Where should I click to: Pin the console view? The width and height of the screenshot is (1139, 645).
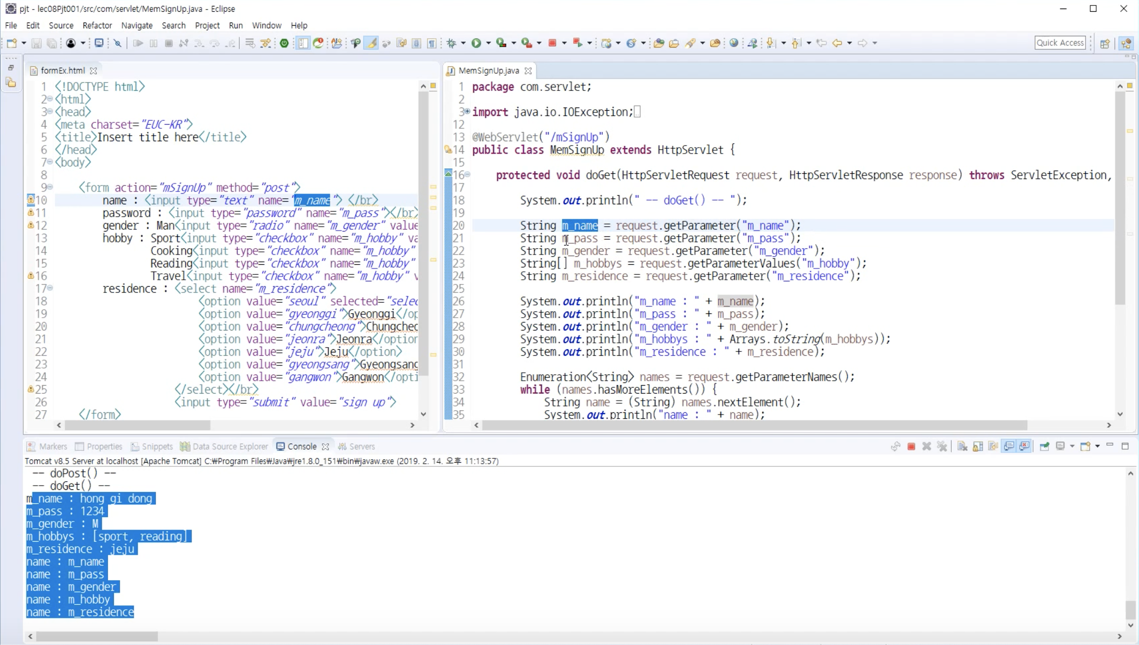1044,447
